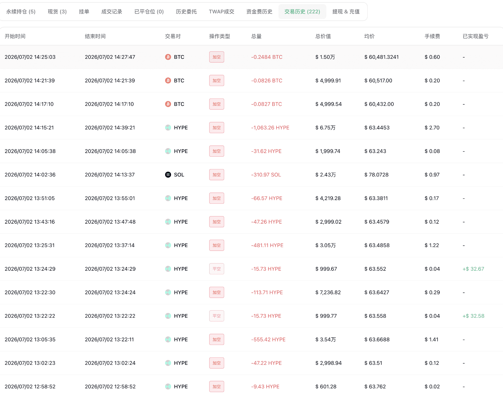Click the realized profit +$ 32.67
The height and width of the screenshot is (393, 503).
point(473,269)
